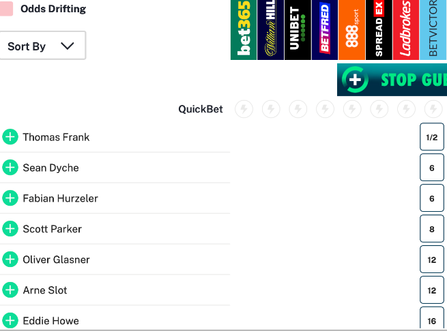Click the Ladbrokes bookmaker logo
Viewport: 447px width, 331px height.
pyautogui.click(x=405, y=30)
